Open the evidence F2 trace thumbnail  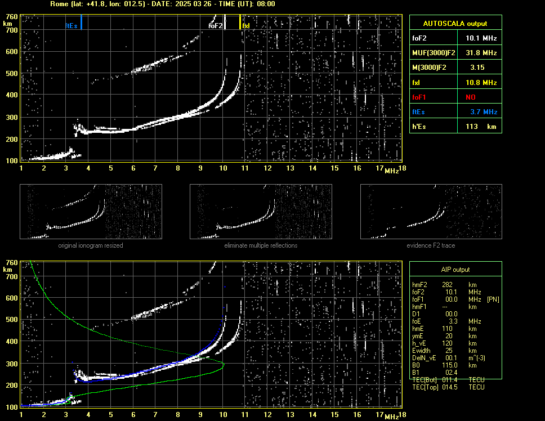431,212
